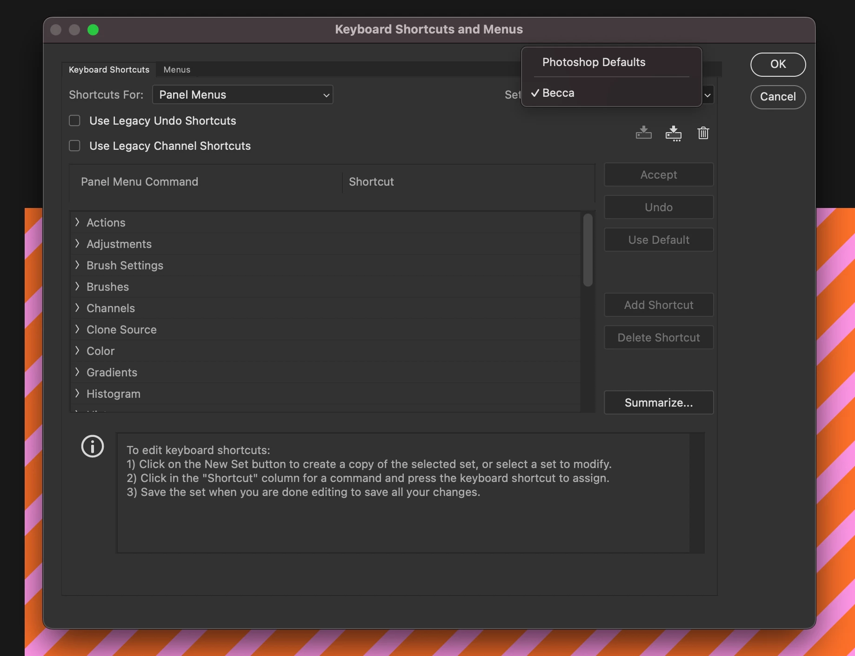Viewport: 855px width, 656px height.
Task: Click the Save Set icon
Action: click(644, 133)
